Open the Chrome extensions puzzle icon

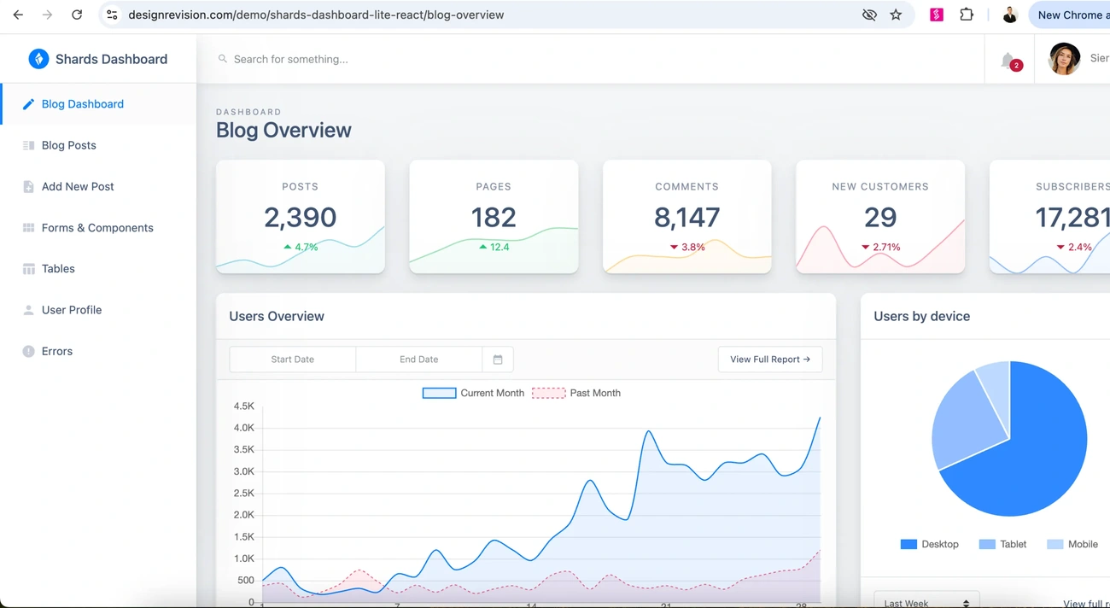point(967,15)
